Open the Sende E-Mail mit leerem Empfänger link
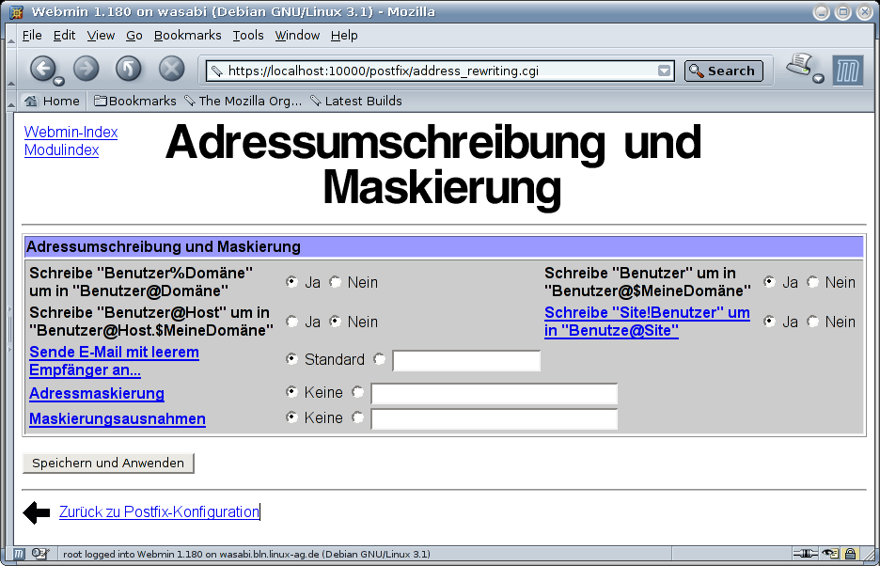 pos(114,361)
